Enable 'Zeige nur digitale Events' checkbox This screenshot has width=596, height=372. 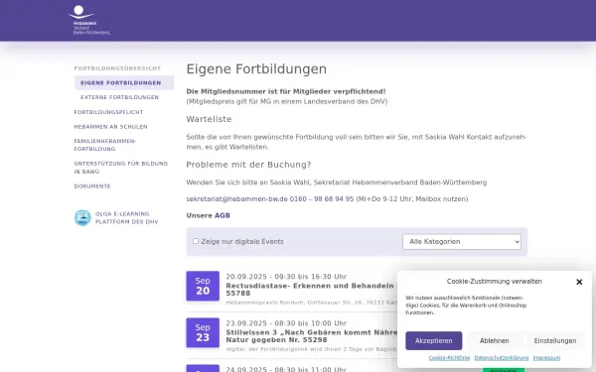[x=196, y=241]
